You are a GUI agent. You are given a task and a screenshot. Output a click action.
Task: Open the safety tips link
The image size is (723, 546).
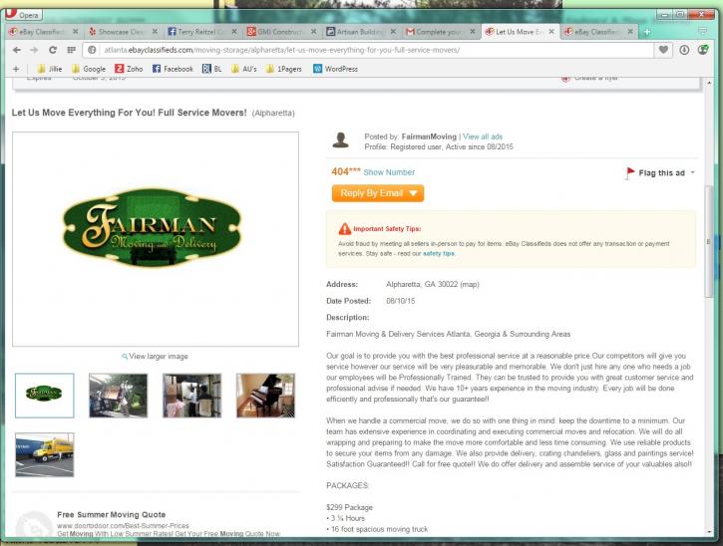(439, 253)
